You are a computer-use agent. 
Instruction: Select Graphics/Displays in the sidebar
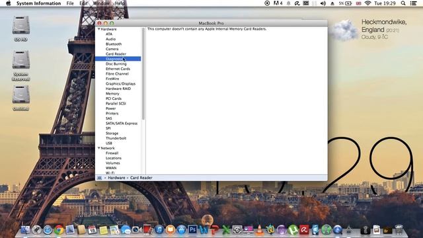click(x=120, y=84)
